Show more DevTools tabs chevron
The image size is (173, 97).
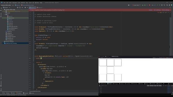click(x=164, y=84)
